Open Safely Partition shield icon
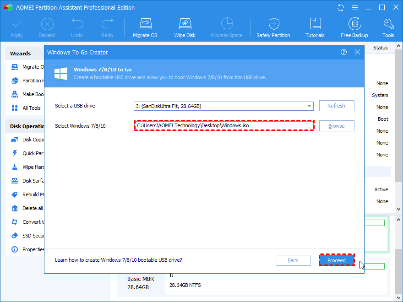403x302 pixels. tap(274, 24)
